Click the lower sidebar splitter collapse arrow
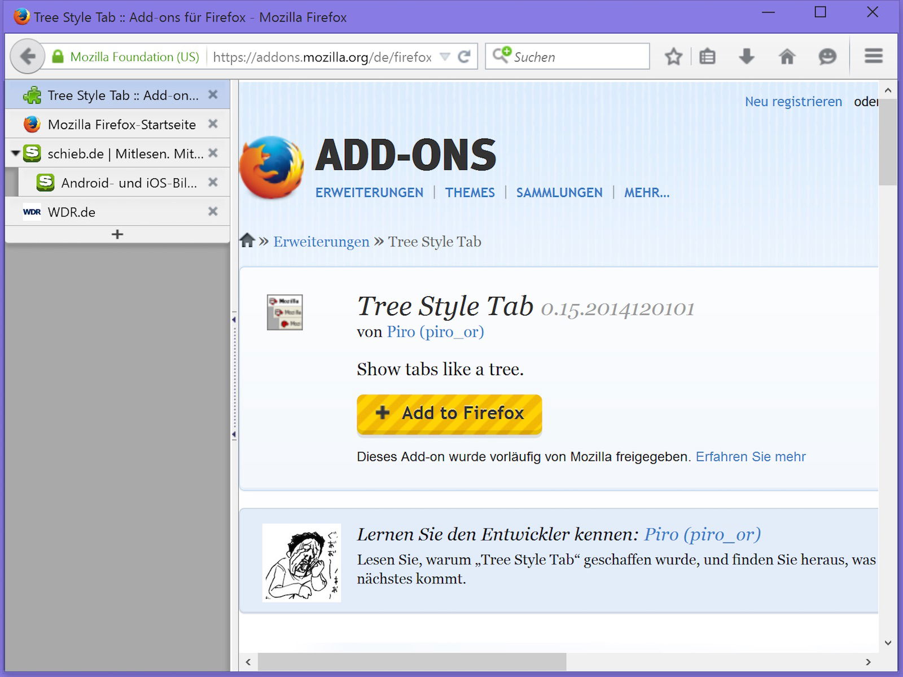The height and width of the screenshot is (677, 903). (234, 435)
